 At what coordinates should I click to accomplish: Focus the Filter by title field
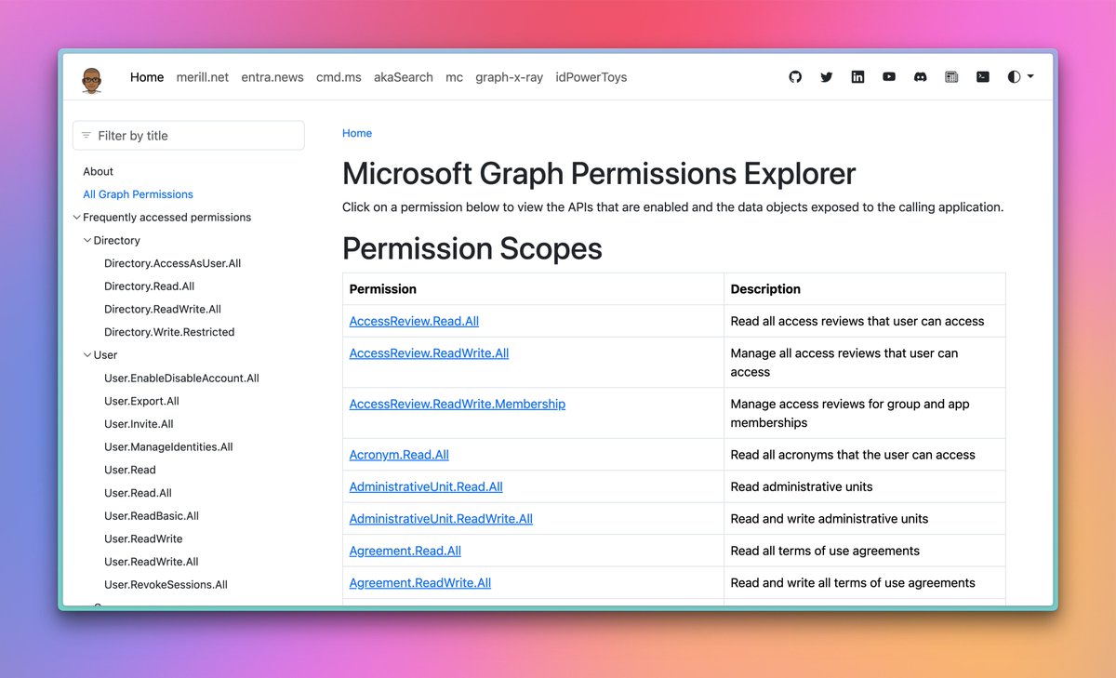click(189, 136)
